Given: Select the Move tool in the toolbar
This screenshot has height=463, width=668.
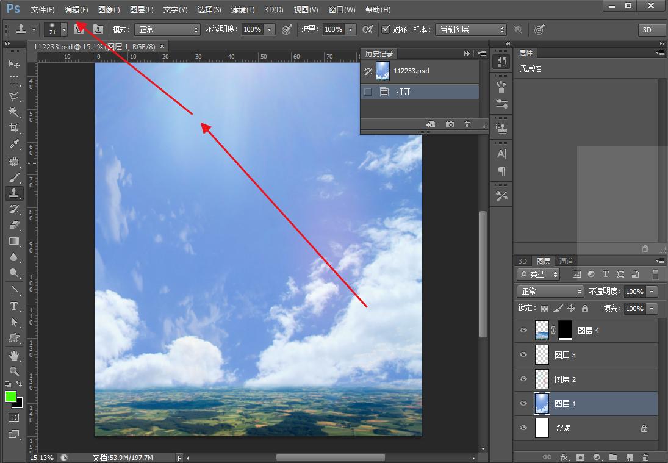Looking at the screenshot, I should point(14,64).
